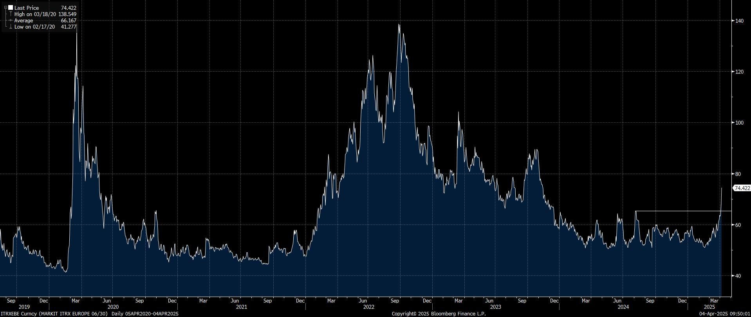The height and width of the screenshot is (317, 751).
Task: Click the Dec month label in 2023
Action: point(554,301)
